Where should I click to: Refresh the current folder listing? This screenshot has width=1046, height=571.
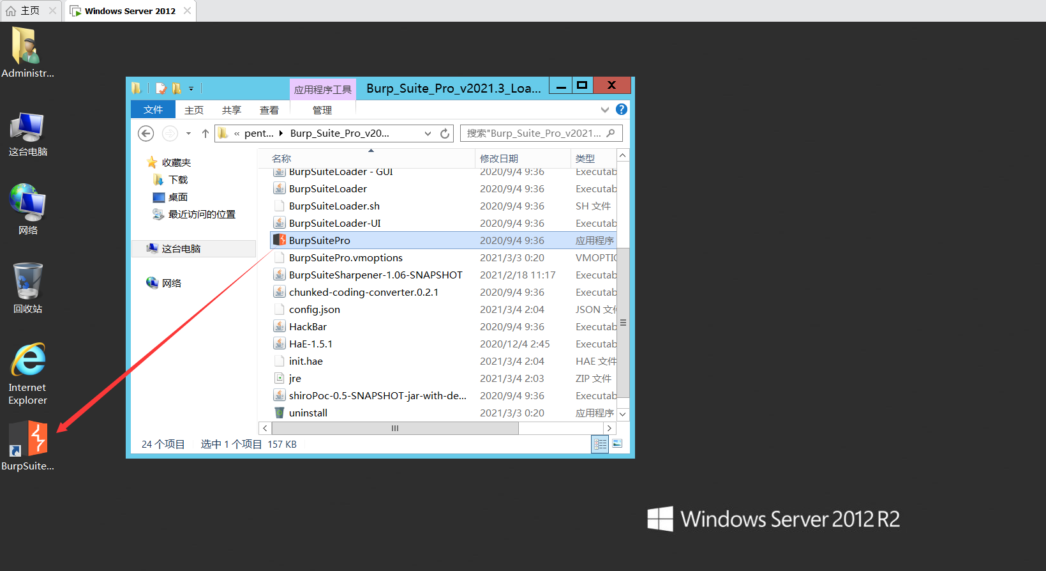[445, 133]
